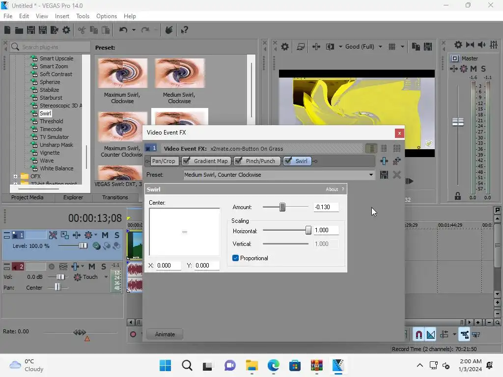503x377 pixels.
Task: Expand the OFX folder in plug-in tree
Action: pyautogui.click(x=15, y=176)
